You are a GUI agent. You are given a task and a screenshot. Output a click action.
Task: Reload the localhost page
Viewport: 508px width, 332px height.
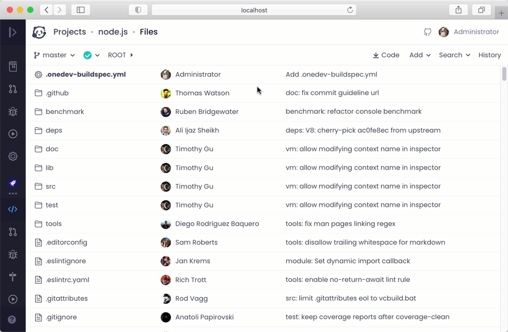click(x=350, y=10)
